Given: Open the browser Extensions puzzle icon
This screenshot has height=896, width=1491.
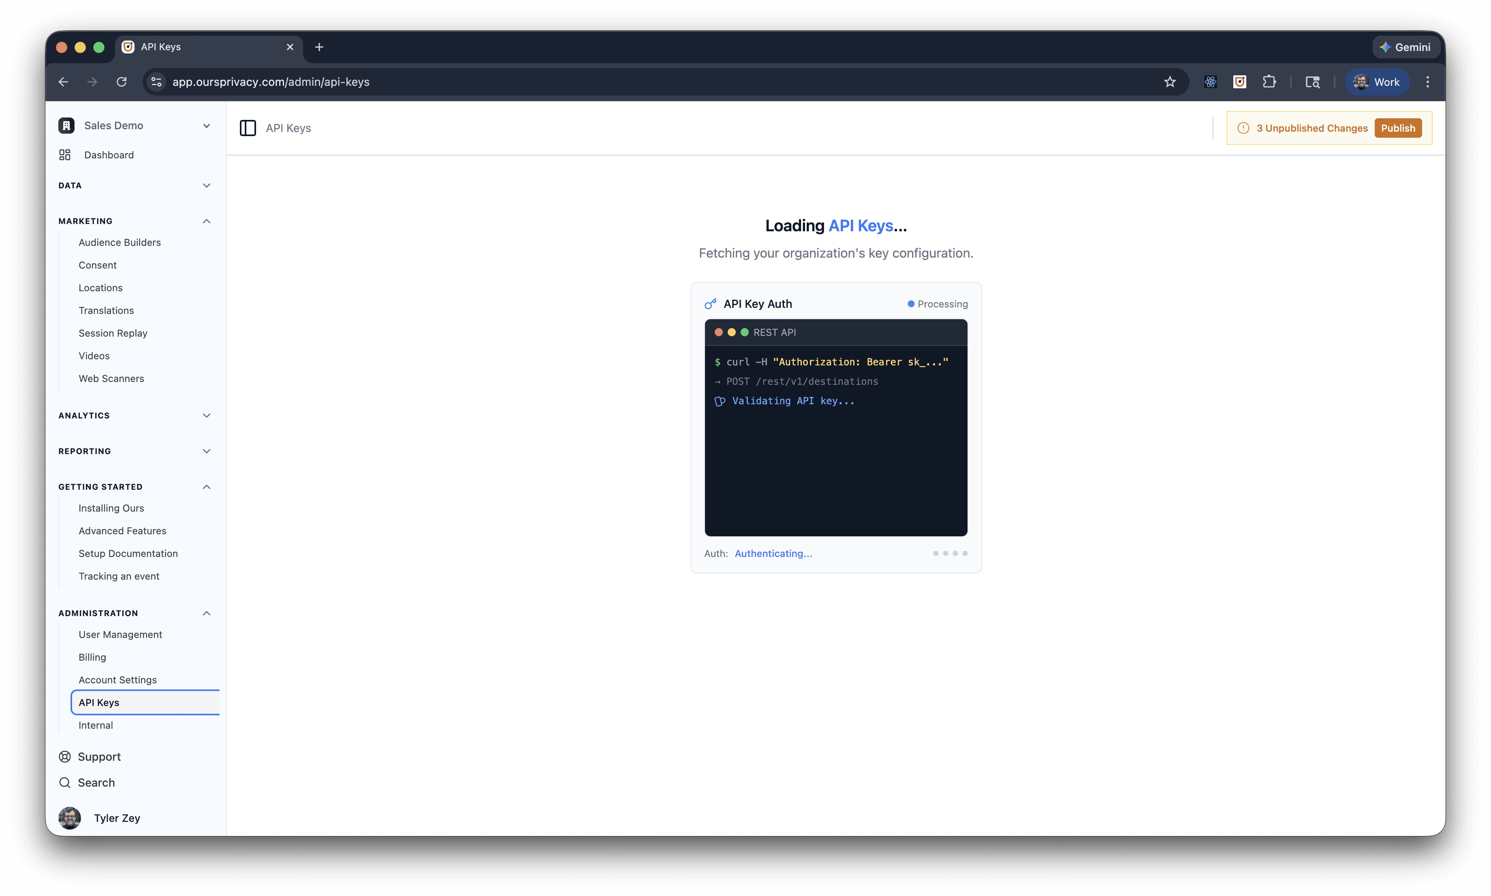Looking at the screenshot, I should (1269, 82).
